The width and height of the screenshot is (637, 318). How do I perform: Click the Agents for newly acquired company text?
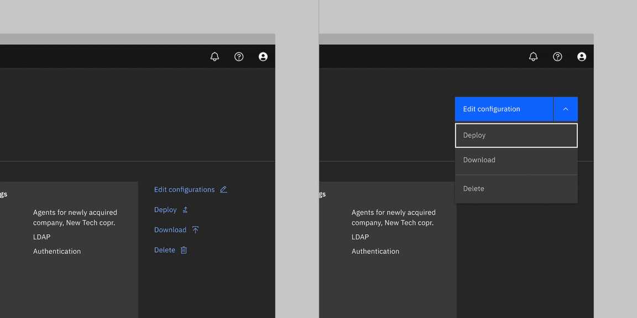click(x=75, y=217)
